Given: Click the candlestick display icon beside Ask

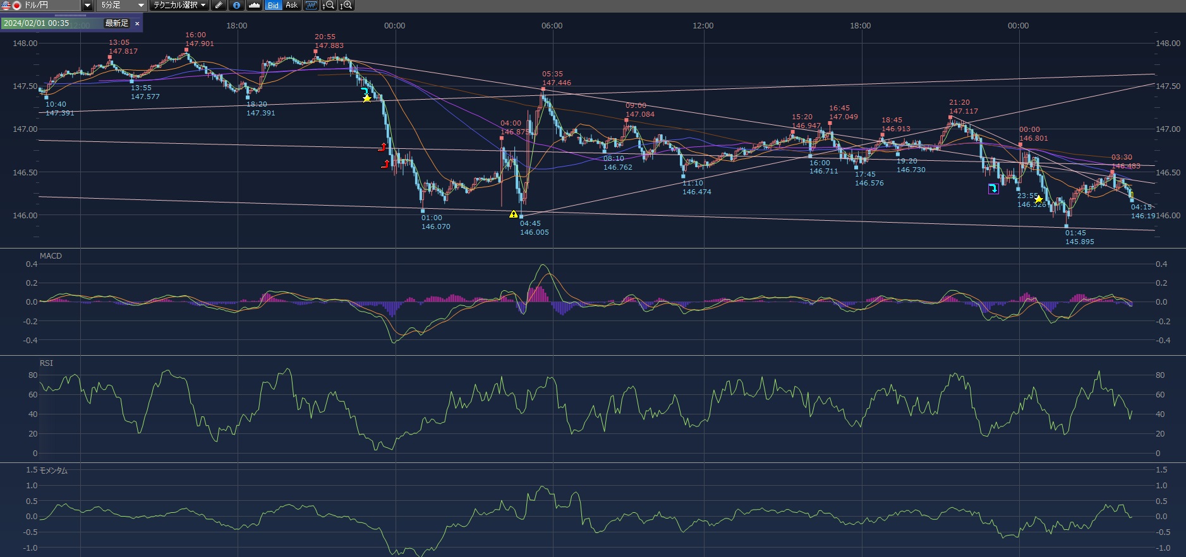Looking at the screenshot, I should (310, 5).
